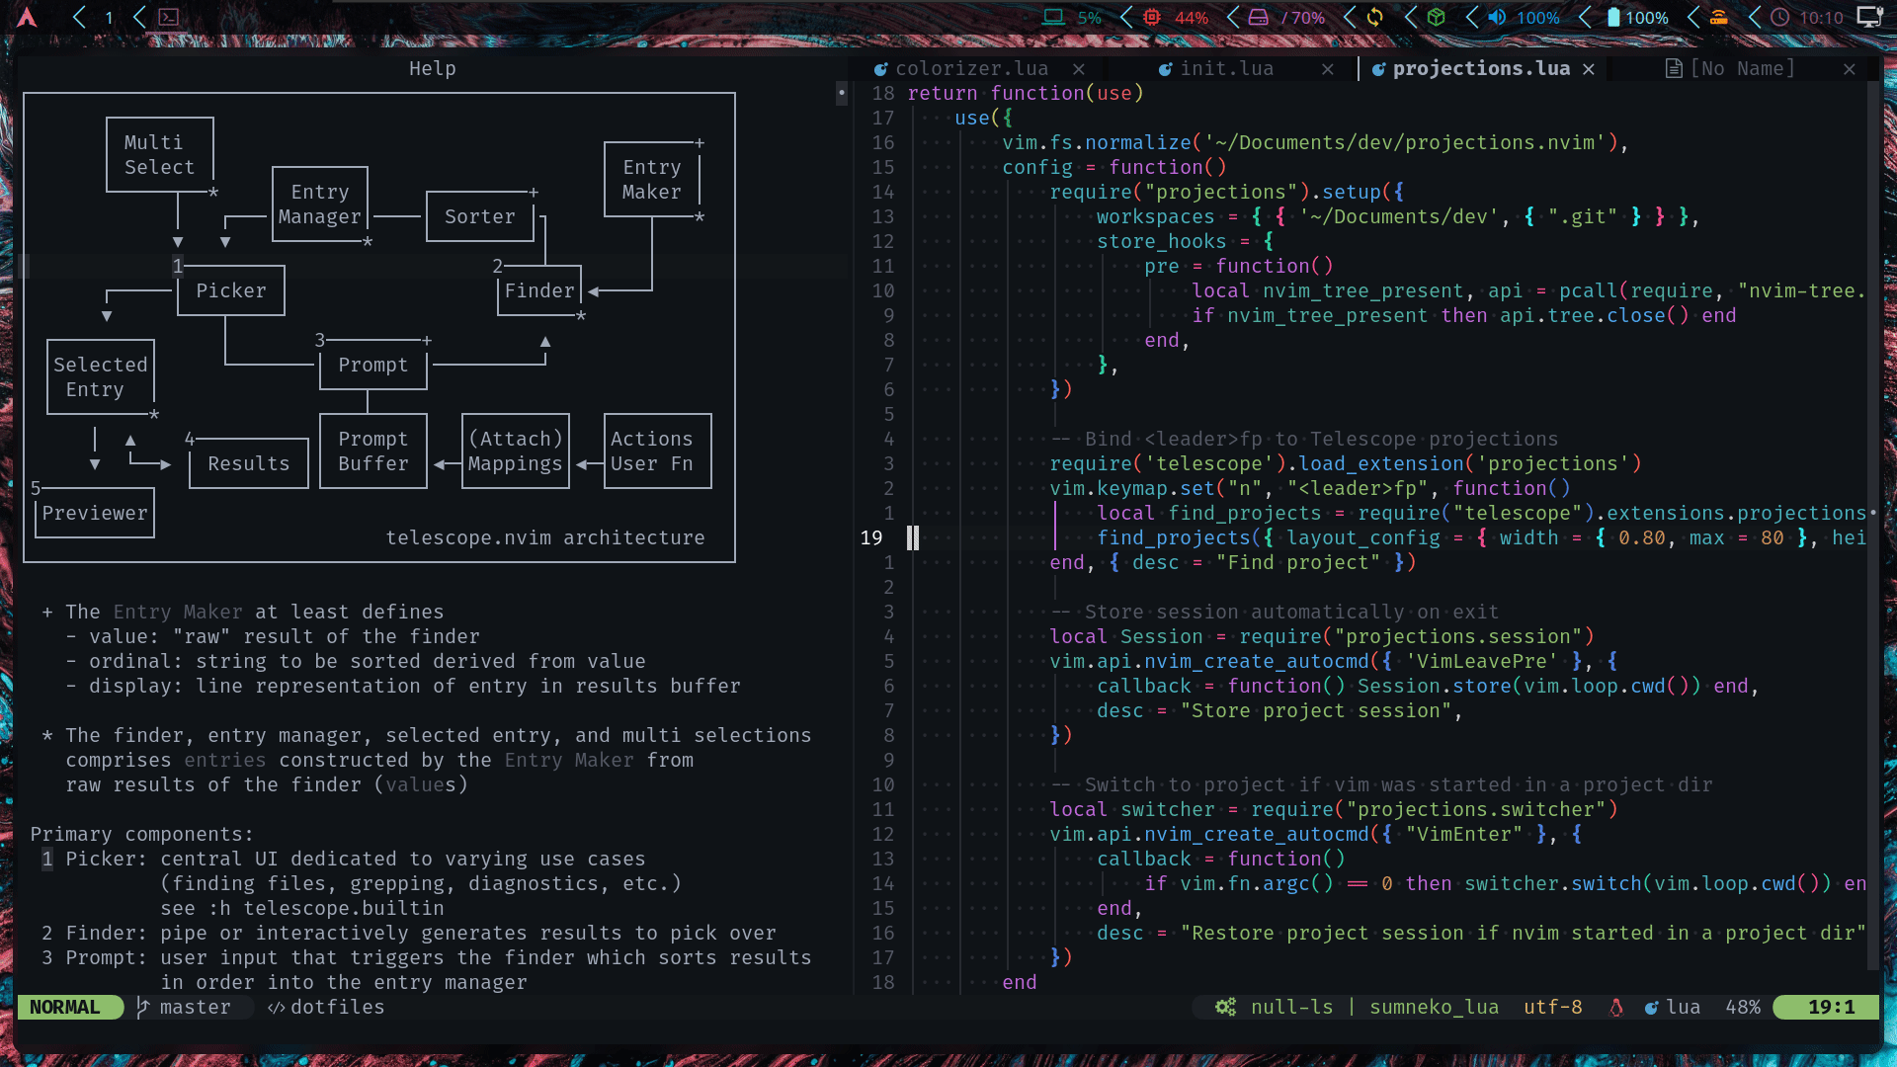This screenshot has height=1067, width=1897.
Task: Click the Linux penguin icon in statusline
Action: [1615, 1008]
